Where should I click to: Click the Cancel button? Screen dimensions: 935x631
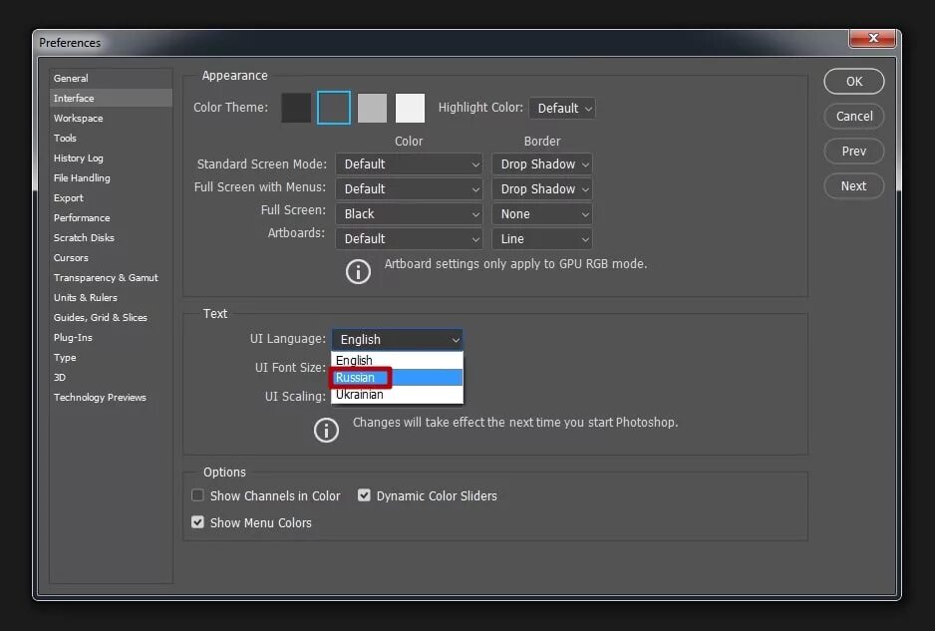click(x=854, y=117)
